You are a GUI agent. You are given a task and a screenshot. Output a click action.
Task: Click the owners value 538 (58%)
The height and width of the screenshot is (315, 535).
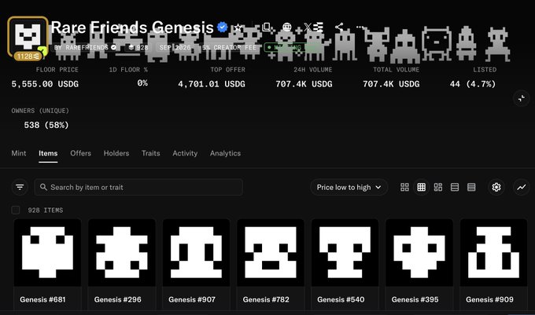click(x=46, y=126)
